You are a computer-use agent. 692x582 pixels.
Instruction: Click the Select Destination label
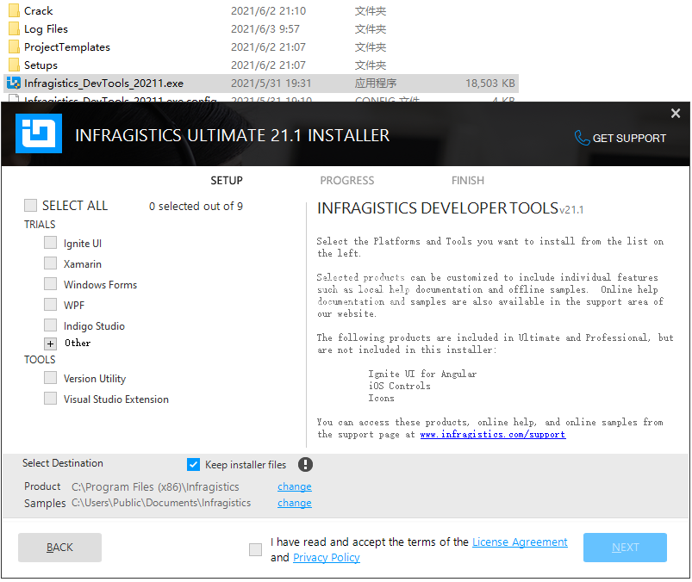click(63, 463)
